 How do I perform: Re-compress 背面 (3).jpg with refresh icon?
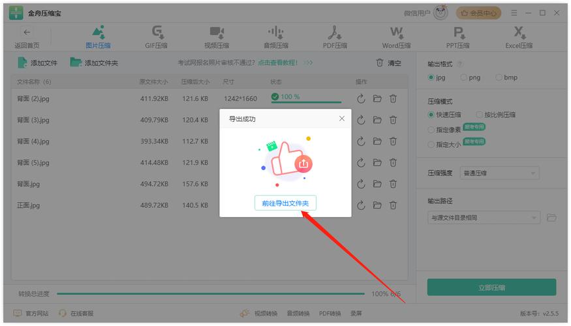click(x=361, y=120)
